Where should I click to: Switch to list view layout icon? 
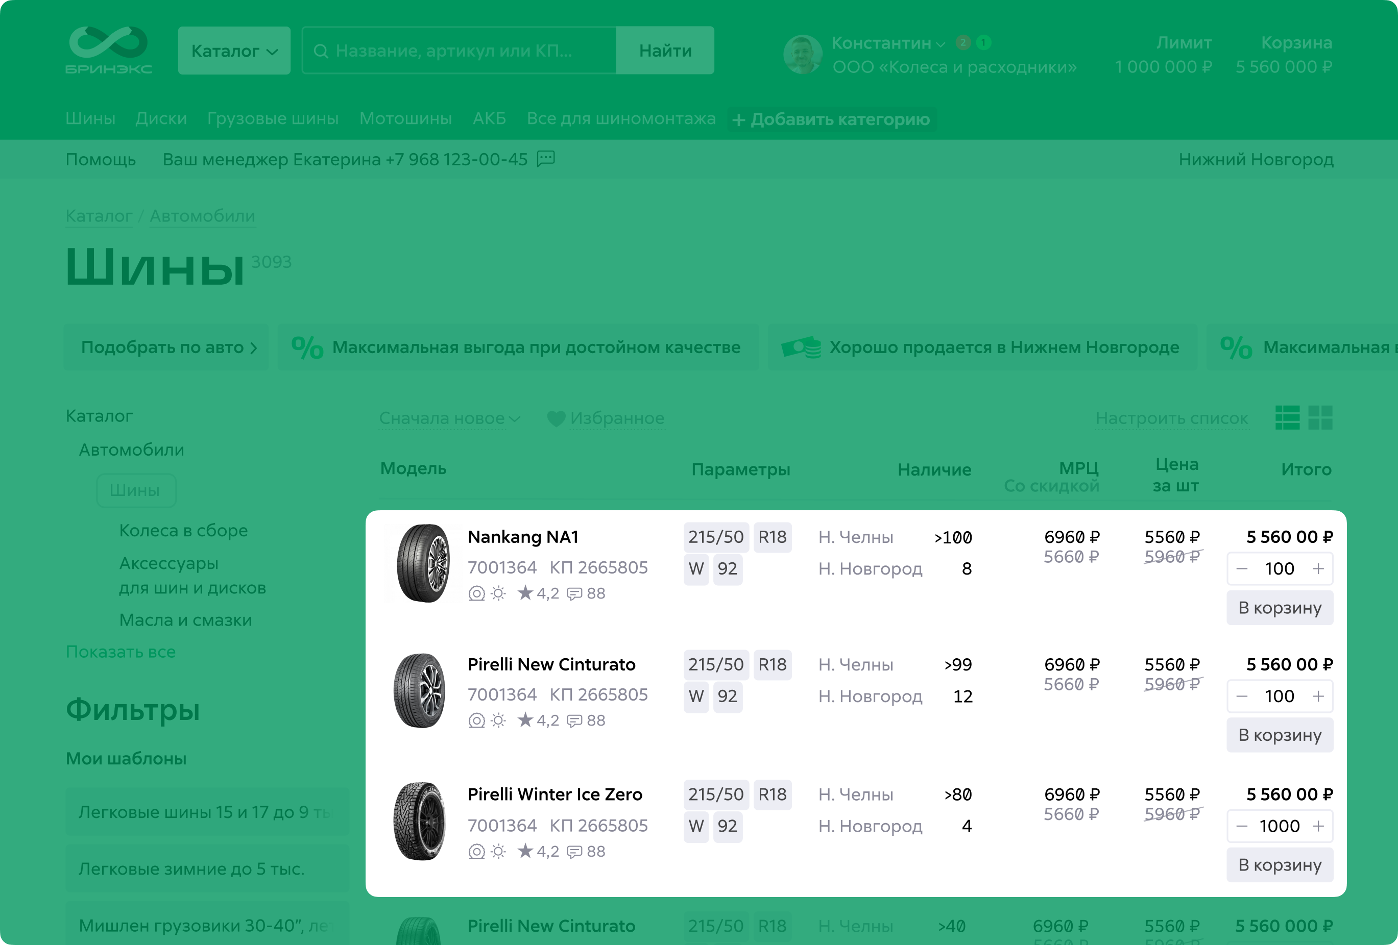coord(1287,417)
